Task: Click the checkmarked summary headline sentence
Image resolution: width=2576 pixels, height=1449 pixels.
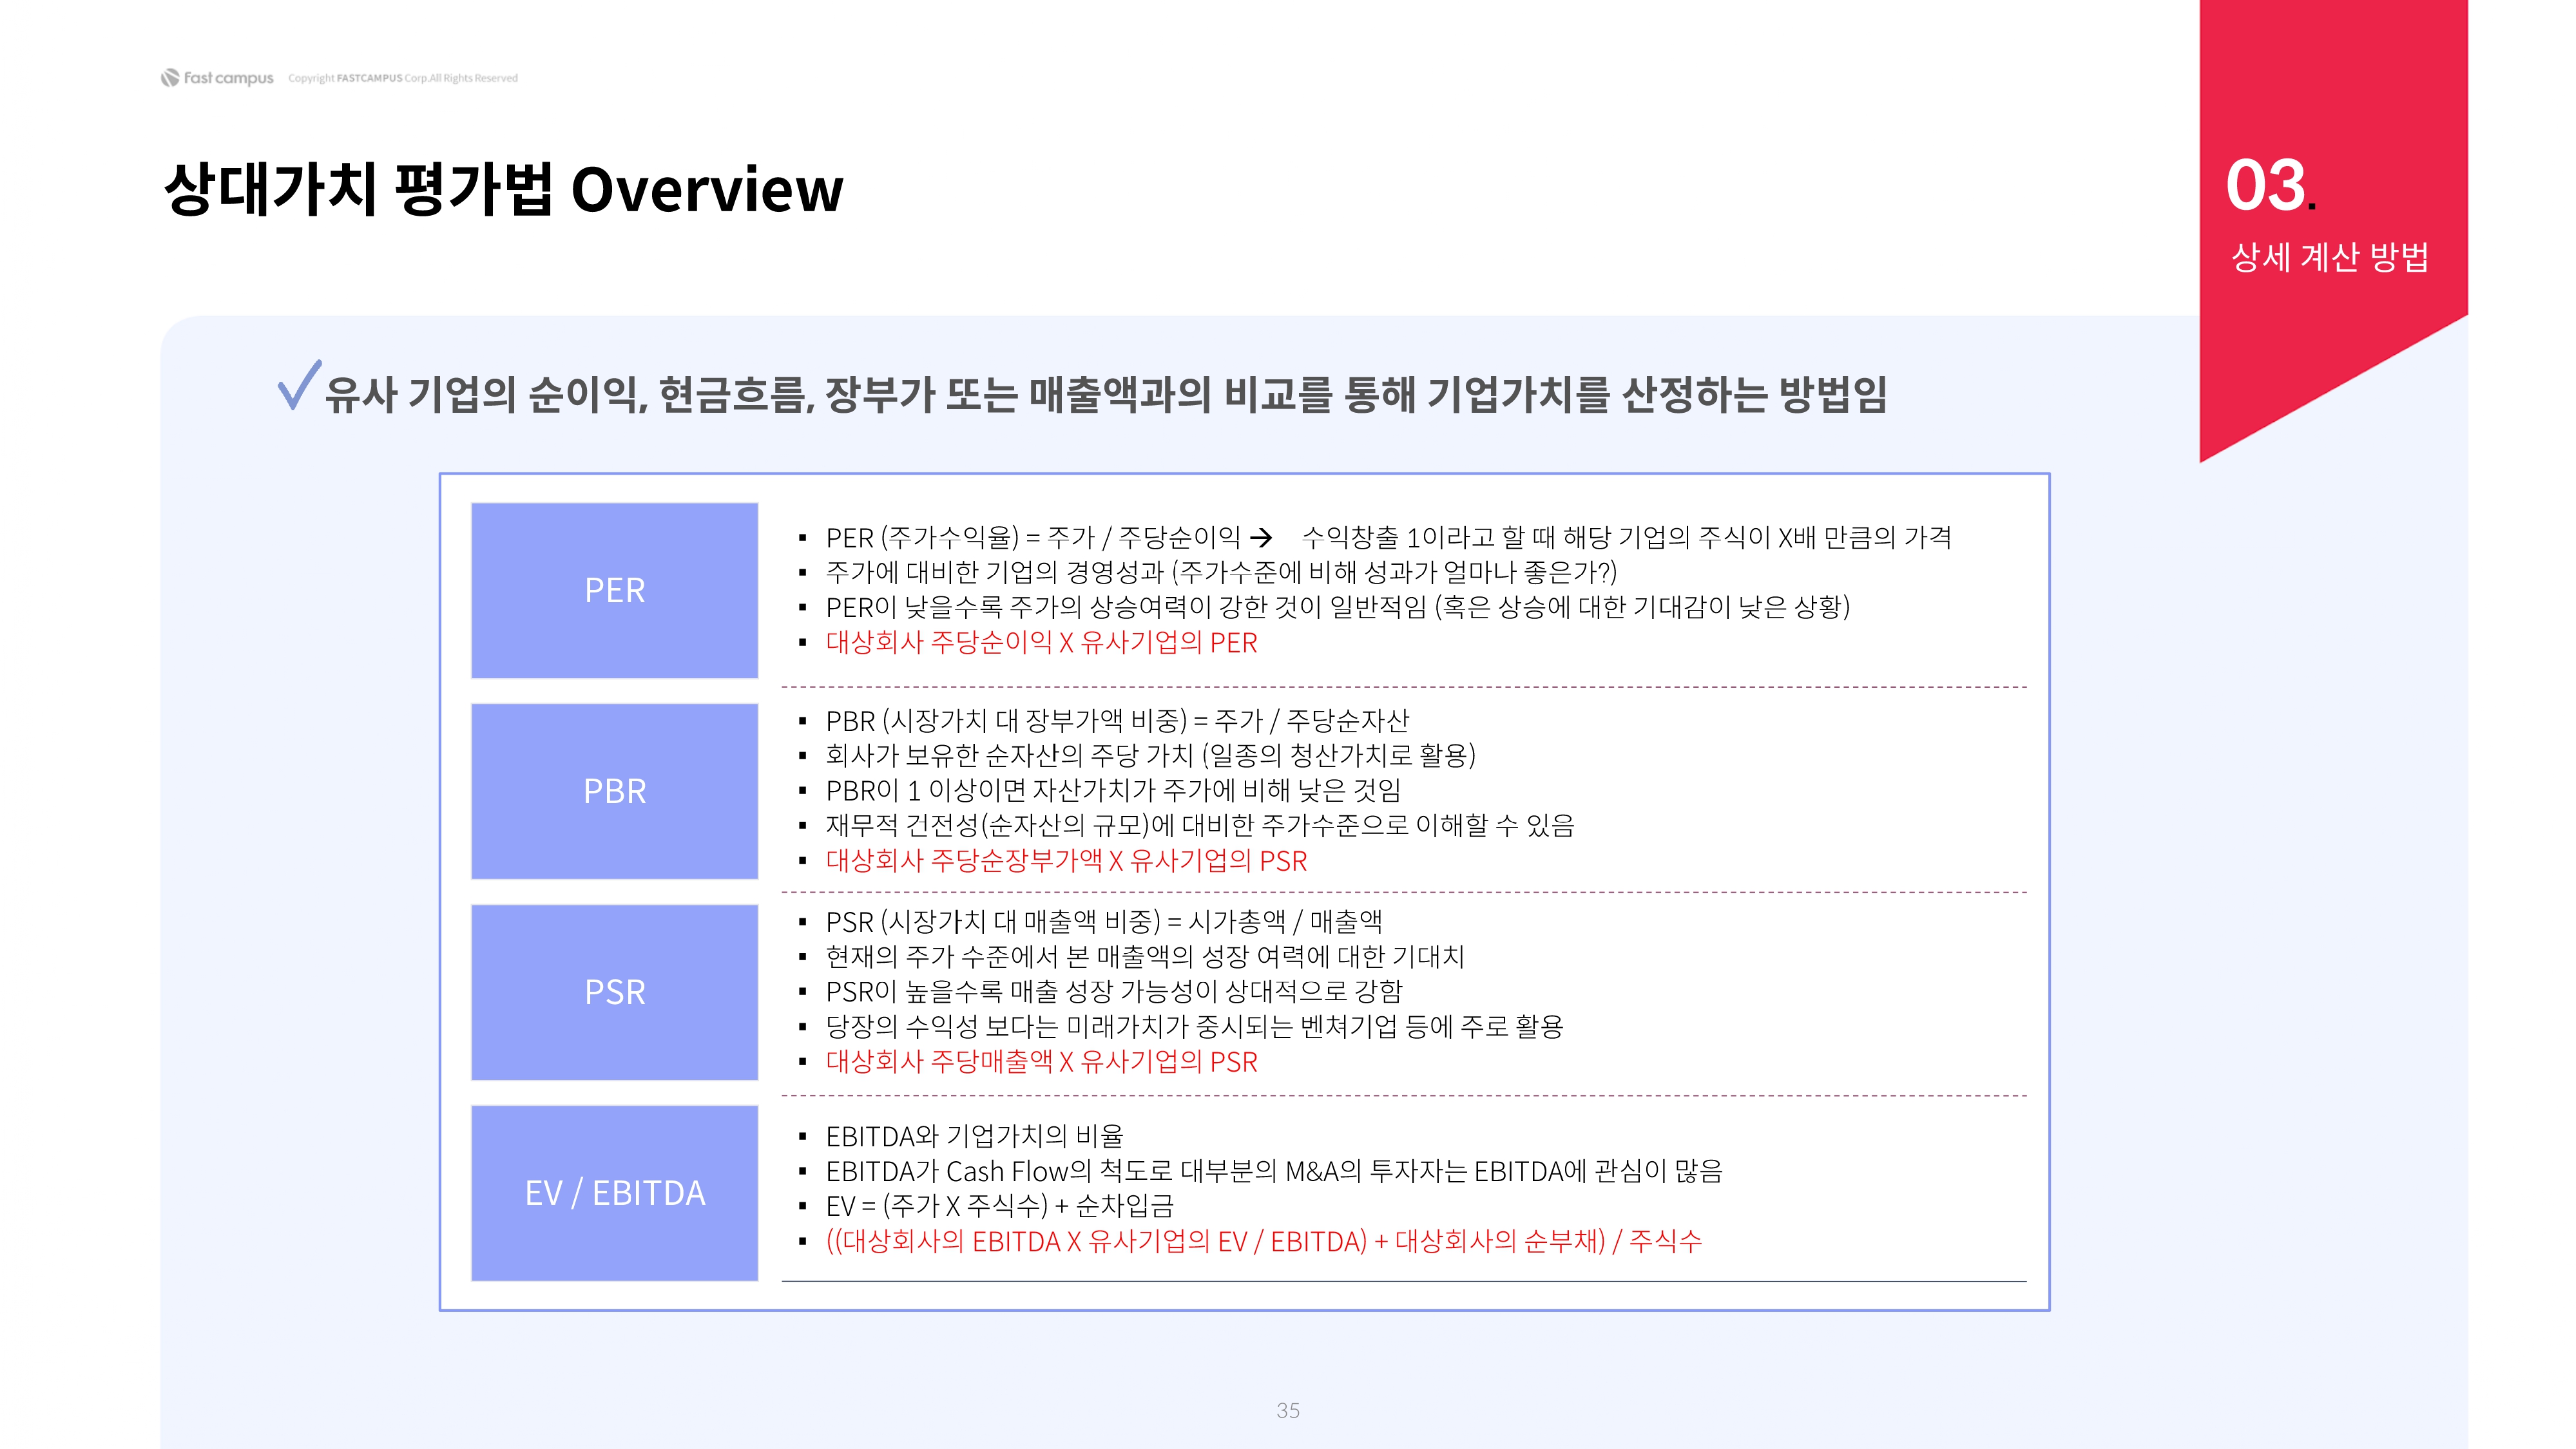Action: [1105, 393]
